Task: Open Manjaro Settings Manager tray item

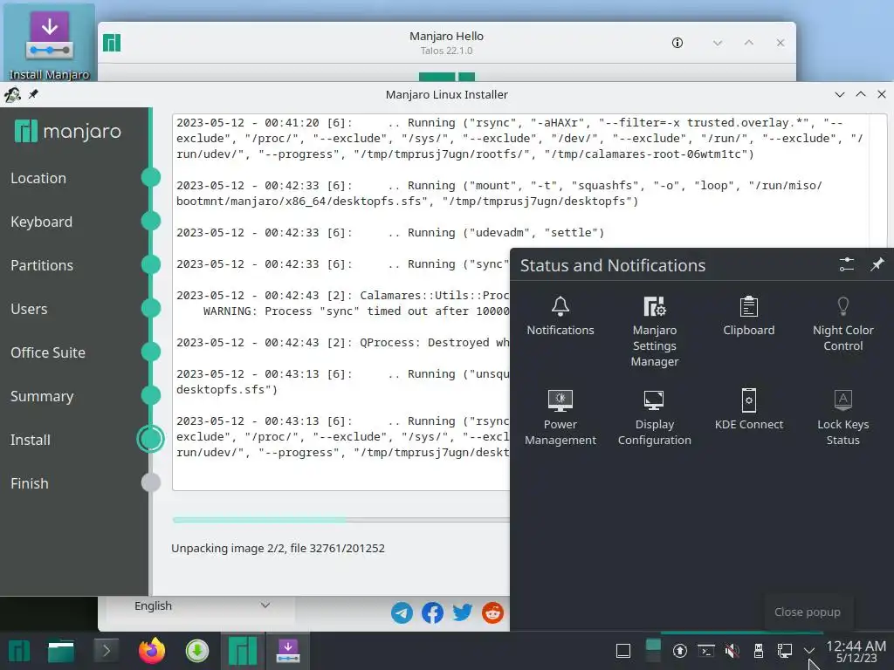Action: [655, 332]
